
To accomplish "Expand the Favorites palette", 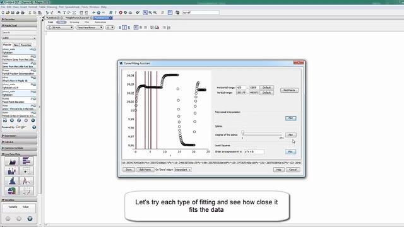I will (x=19, y=20).
